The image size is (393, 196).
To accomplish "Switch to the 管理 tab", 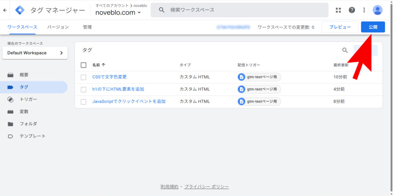I will [x=87, y=27].
